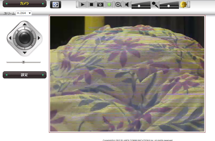Viewport: 215px width, 141px height.
Task: Toggle recording with the green circle button
Action: click(x=109, y=5)
